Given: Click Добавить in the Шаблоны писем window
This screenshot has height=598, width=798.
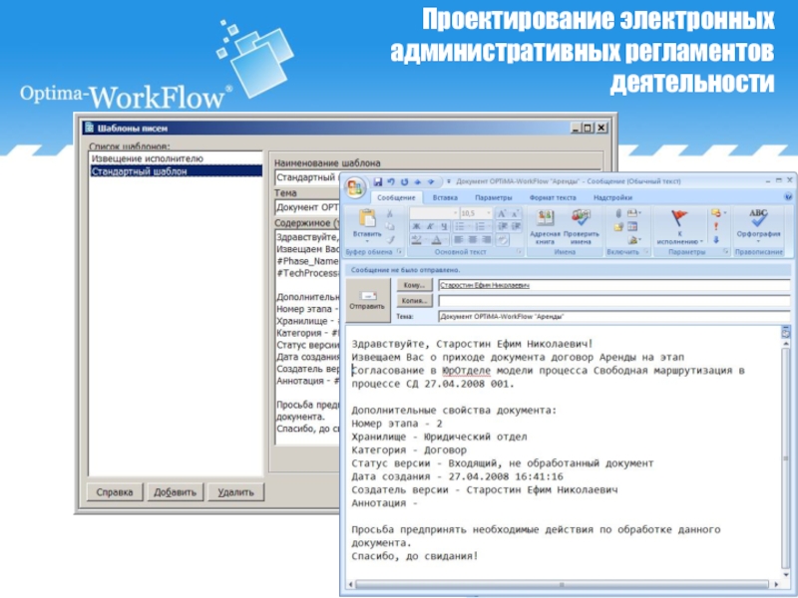Looking at the screenshot, I should (176, 492).
